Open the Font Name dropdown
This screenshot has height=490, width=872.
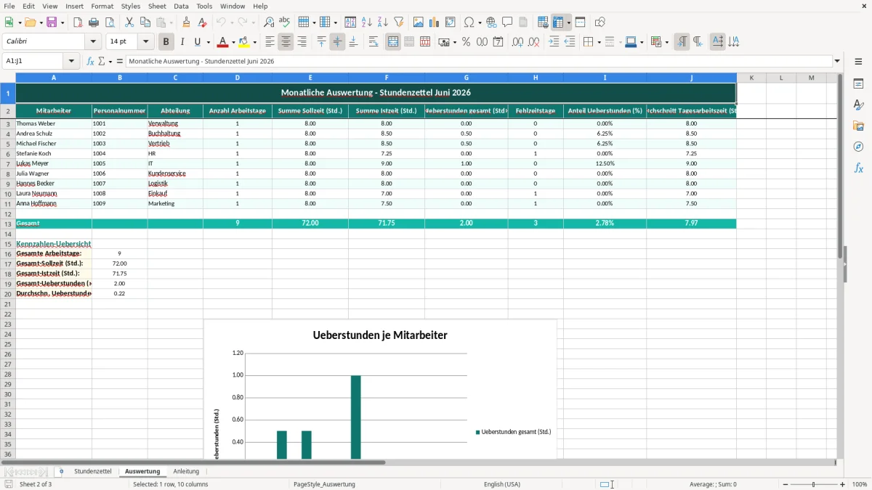tap(93, 42)
